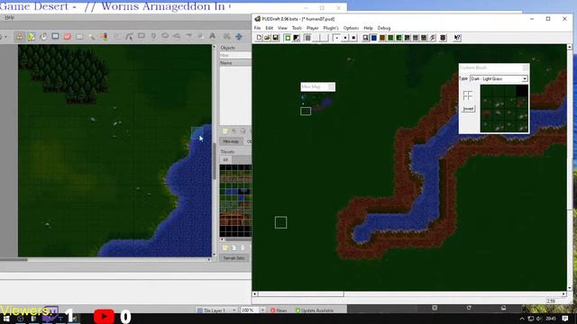Viewport: 577px width, 324px height.
Task: Click volume icon in system tray
Action: pos(539,319)
